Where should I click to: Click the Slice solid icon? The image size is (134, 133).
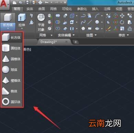tap(65, 22)
